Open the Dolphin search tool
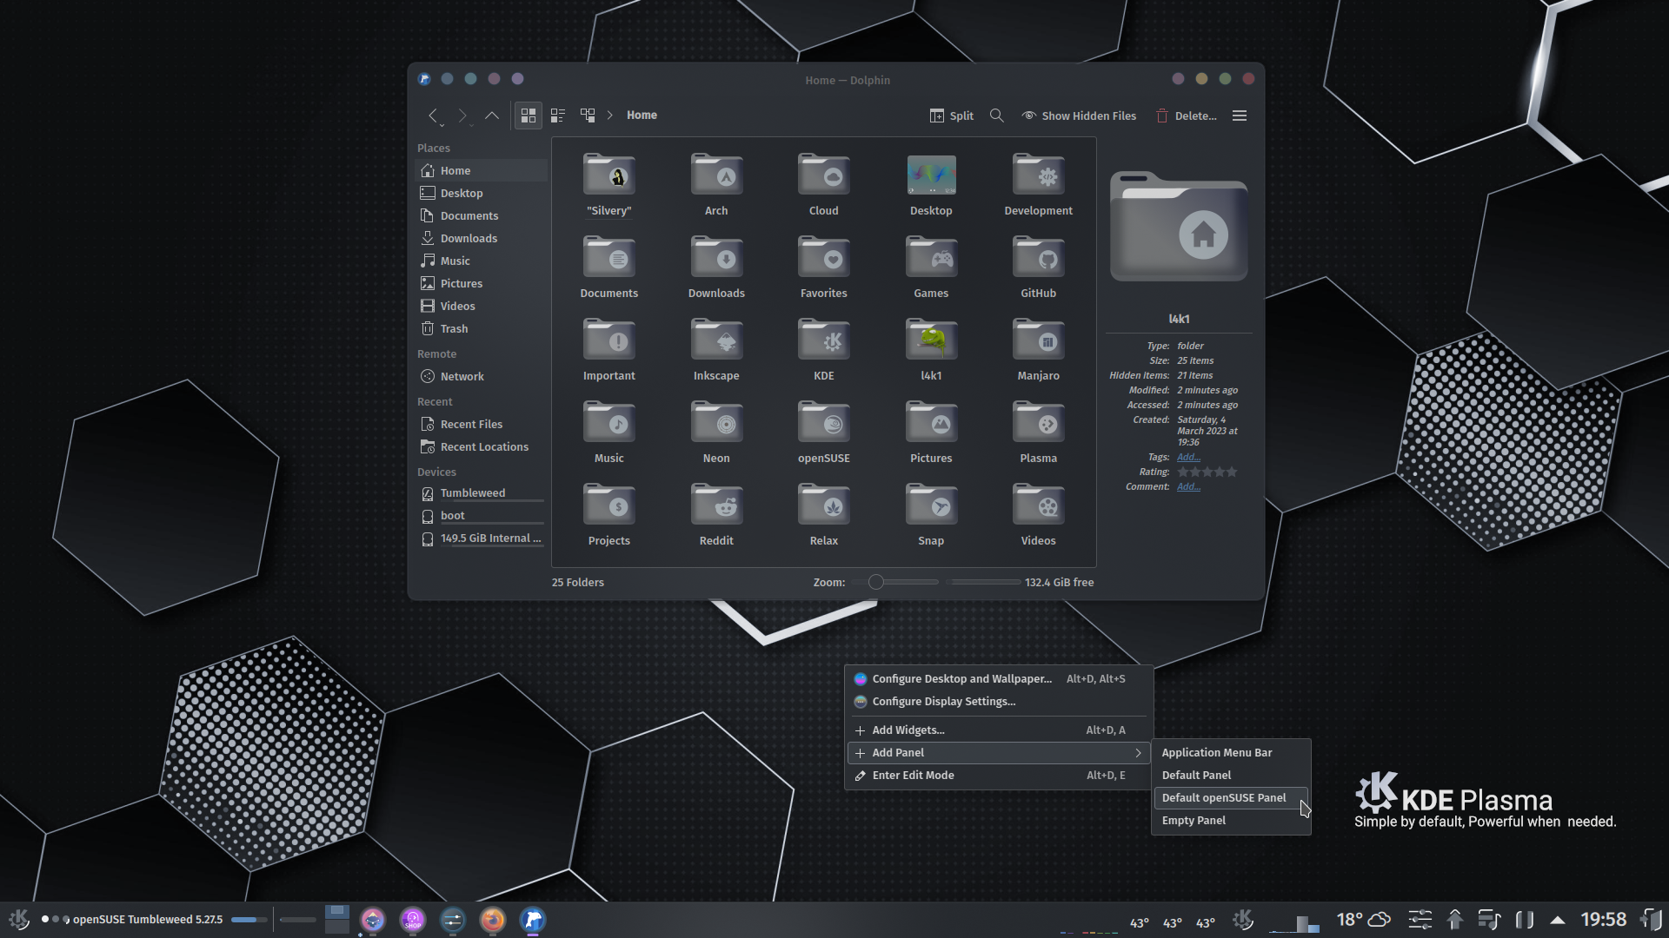Image resolution: width=1669 pixels, height=938 pixels. pyautogui.click(x=997, y=116)
